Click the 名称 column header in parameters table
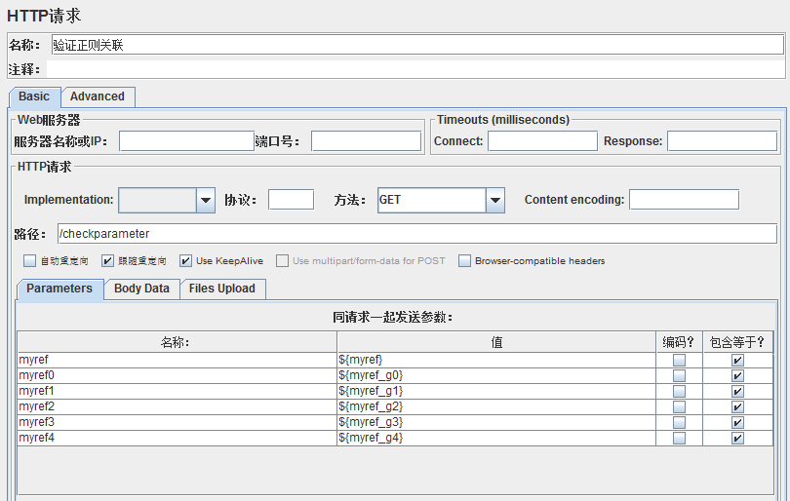790x501 pixels. [177, 342]
